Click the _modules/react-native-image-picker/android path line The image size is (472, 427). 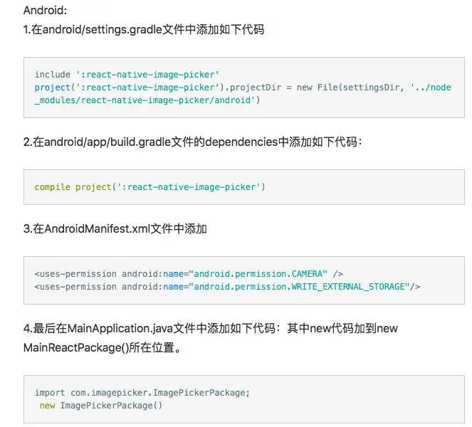point(147,100)
